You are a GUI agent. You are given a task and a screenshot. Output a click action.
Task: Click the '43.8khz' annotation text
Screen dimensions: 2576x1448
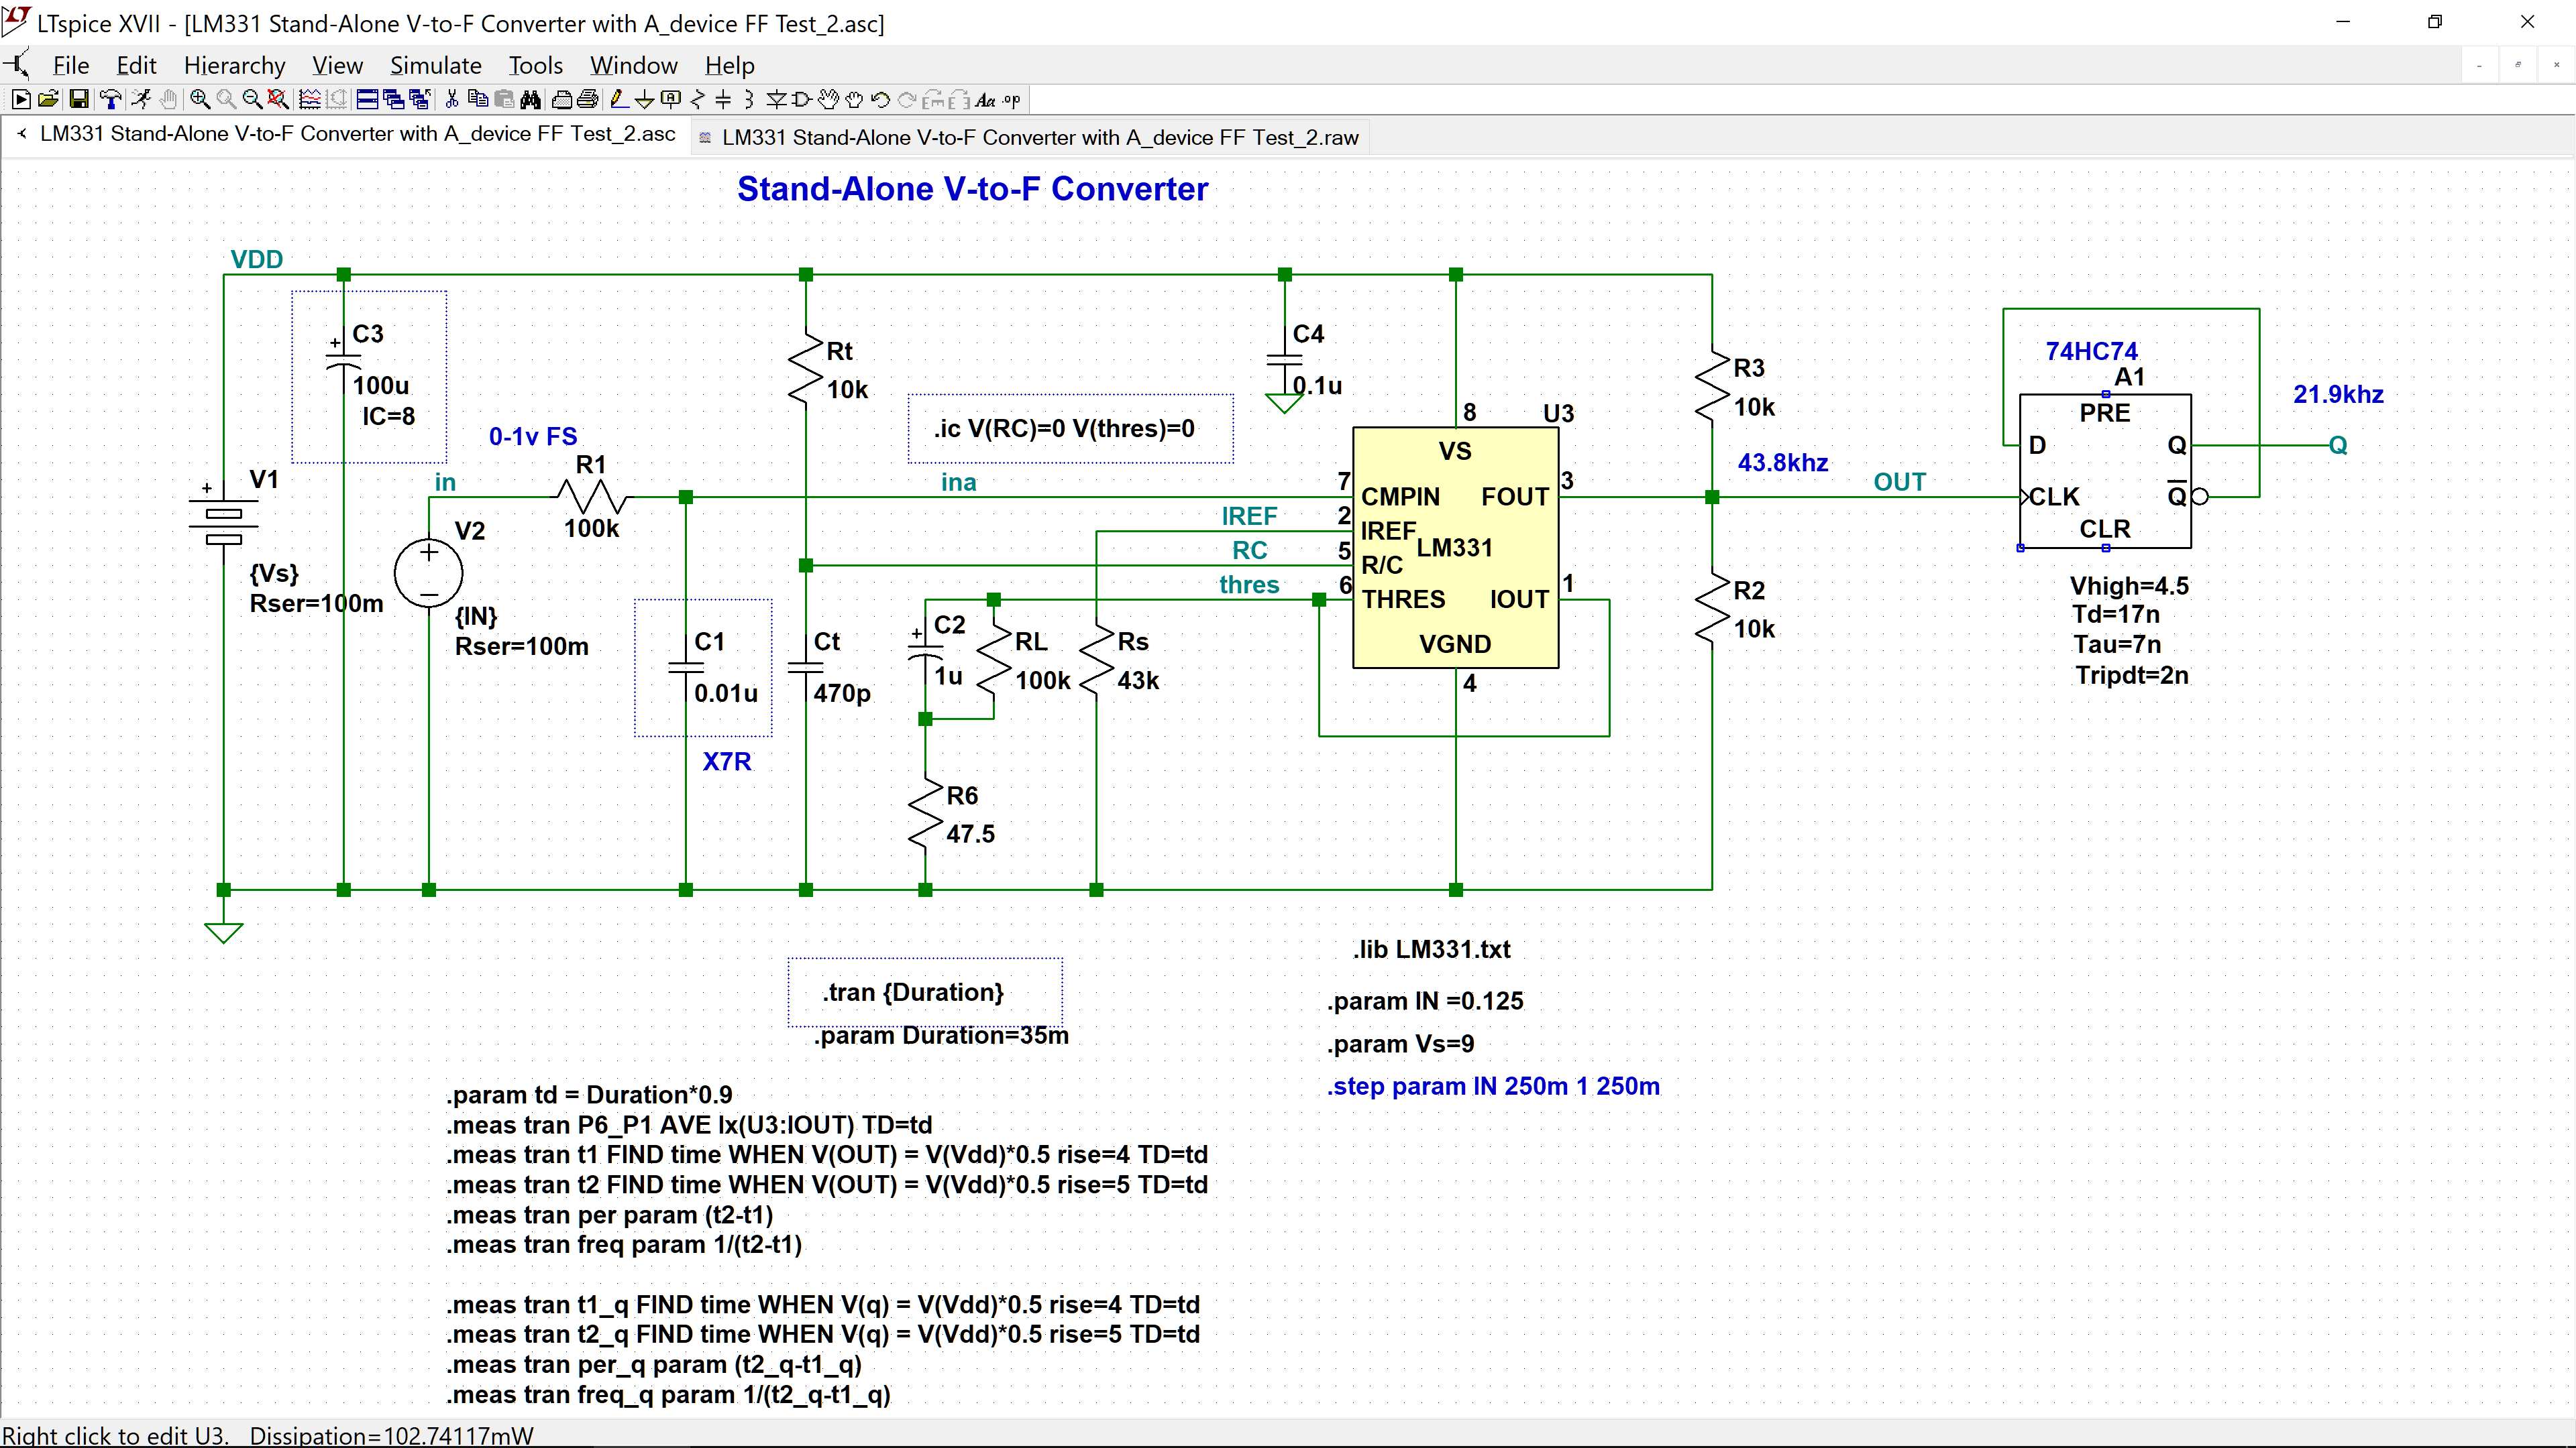tap(1783, 463)
